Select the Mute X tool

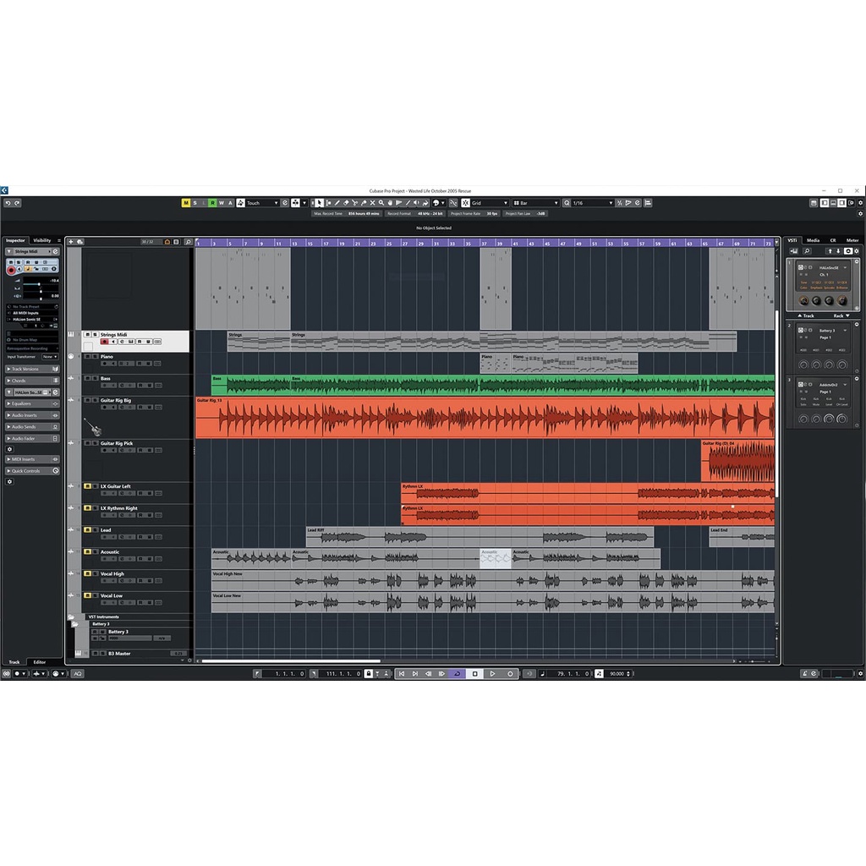(x=372, y=203)
